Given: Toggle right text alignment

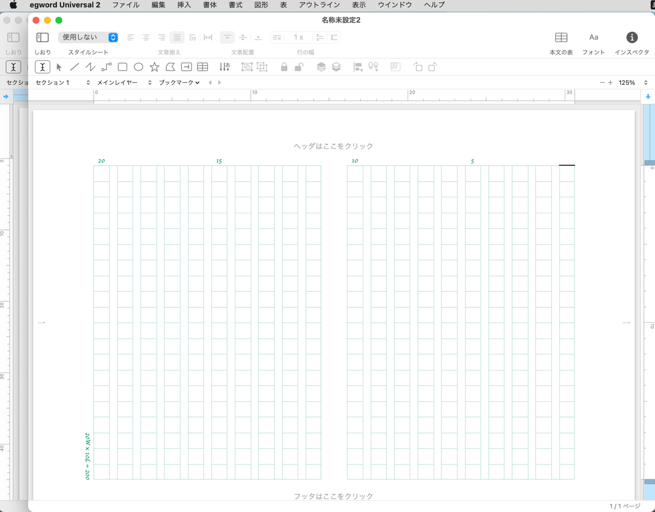Looking at the screenshot, I should coord(161,37).
